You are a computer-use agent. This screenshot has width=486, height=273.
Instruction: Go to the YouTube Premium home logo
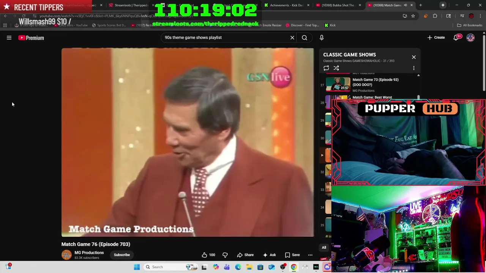[31, 38]
